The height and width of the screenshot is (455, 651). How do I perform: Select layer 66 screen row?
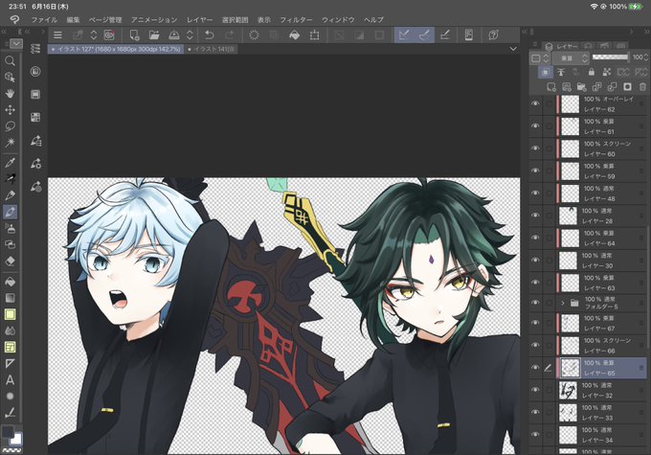(589, 345)
